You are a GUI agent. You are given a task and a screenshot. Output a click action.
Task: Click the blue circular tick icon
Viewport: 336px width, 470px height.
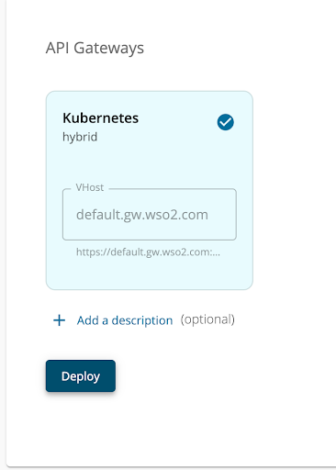pyautogui.click(x=226, y=122)
